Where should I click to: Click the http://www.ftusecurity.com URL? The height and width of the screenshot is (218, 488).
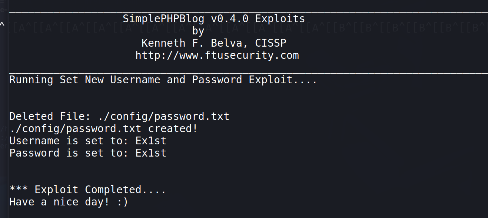(x=217, y=56)
